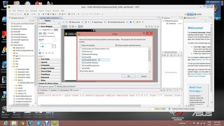Screen dimensions: 224x126
Task: Click the New toolbar icon
Action: click(x=10, y=14)
